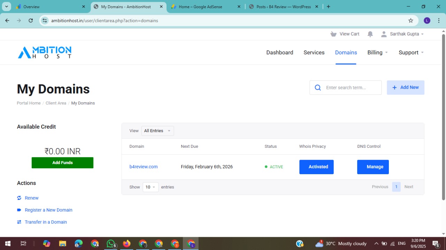Open Task View in the taskbar
The width and height of the screenshot is (446, 250).
click(23, 243)
